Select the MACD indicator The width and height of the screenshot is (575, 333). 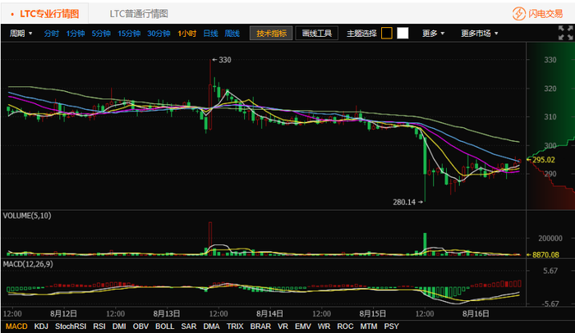click(16, 326)
